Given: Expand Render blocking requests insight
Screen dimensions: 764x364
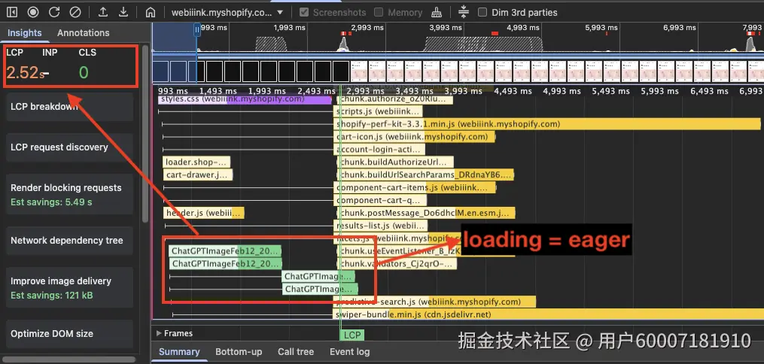Looking at the screenshot, I should pos(70,194).
